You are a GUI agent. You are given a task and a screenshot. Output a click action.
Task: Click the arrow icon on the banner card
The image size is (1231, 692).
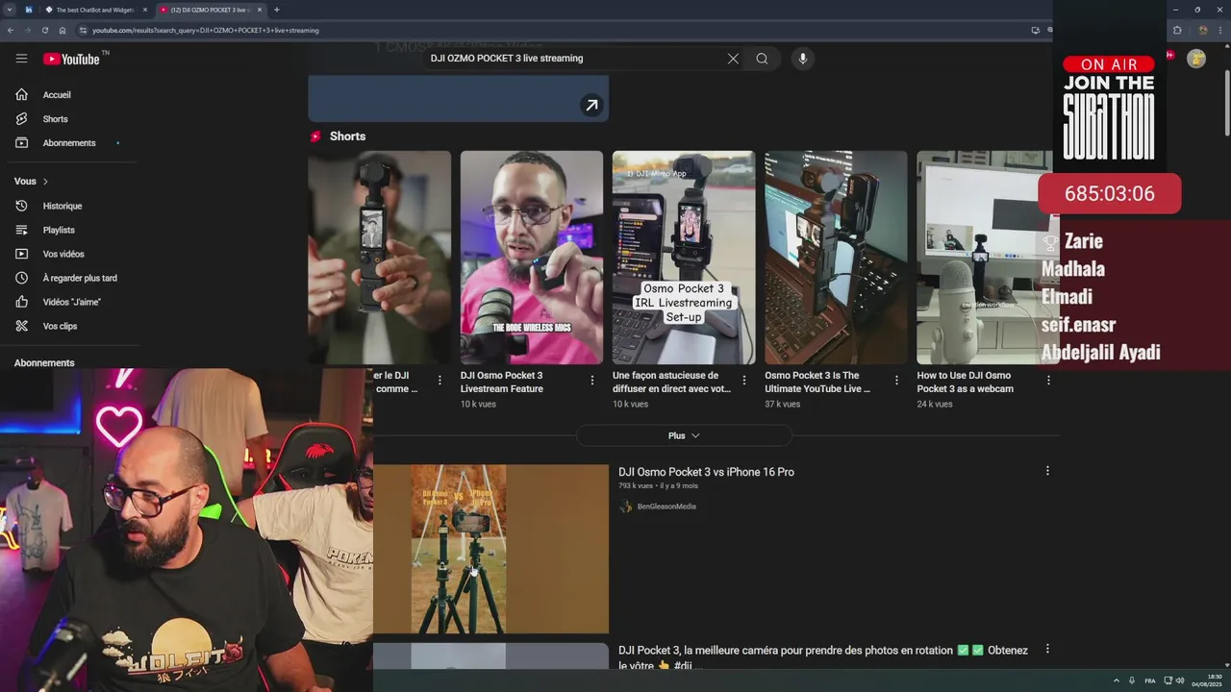click(x=591, y=106)
